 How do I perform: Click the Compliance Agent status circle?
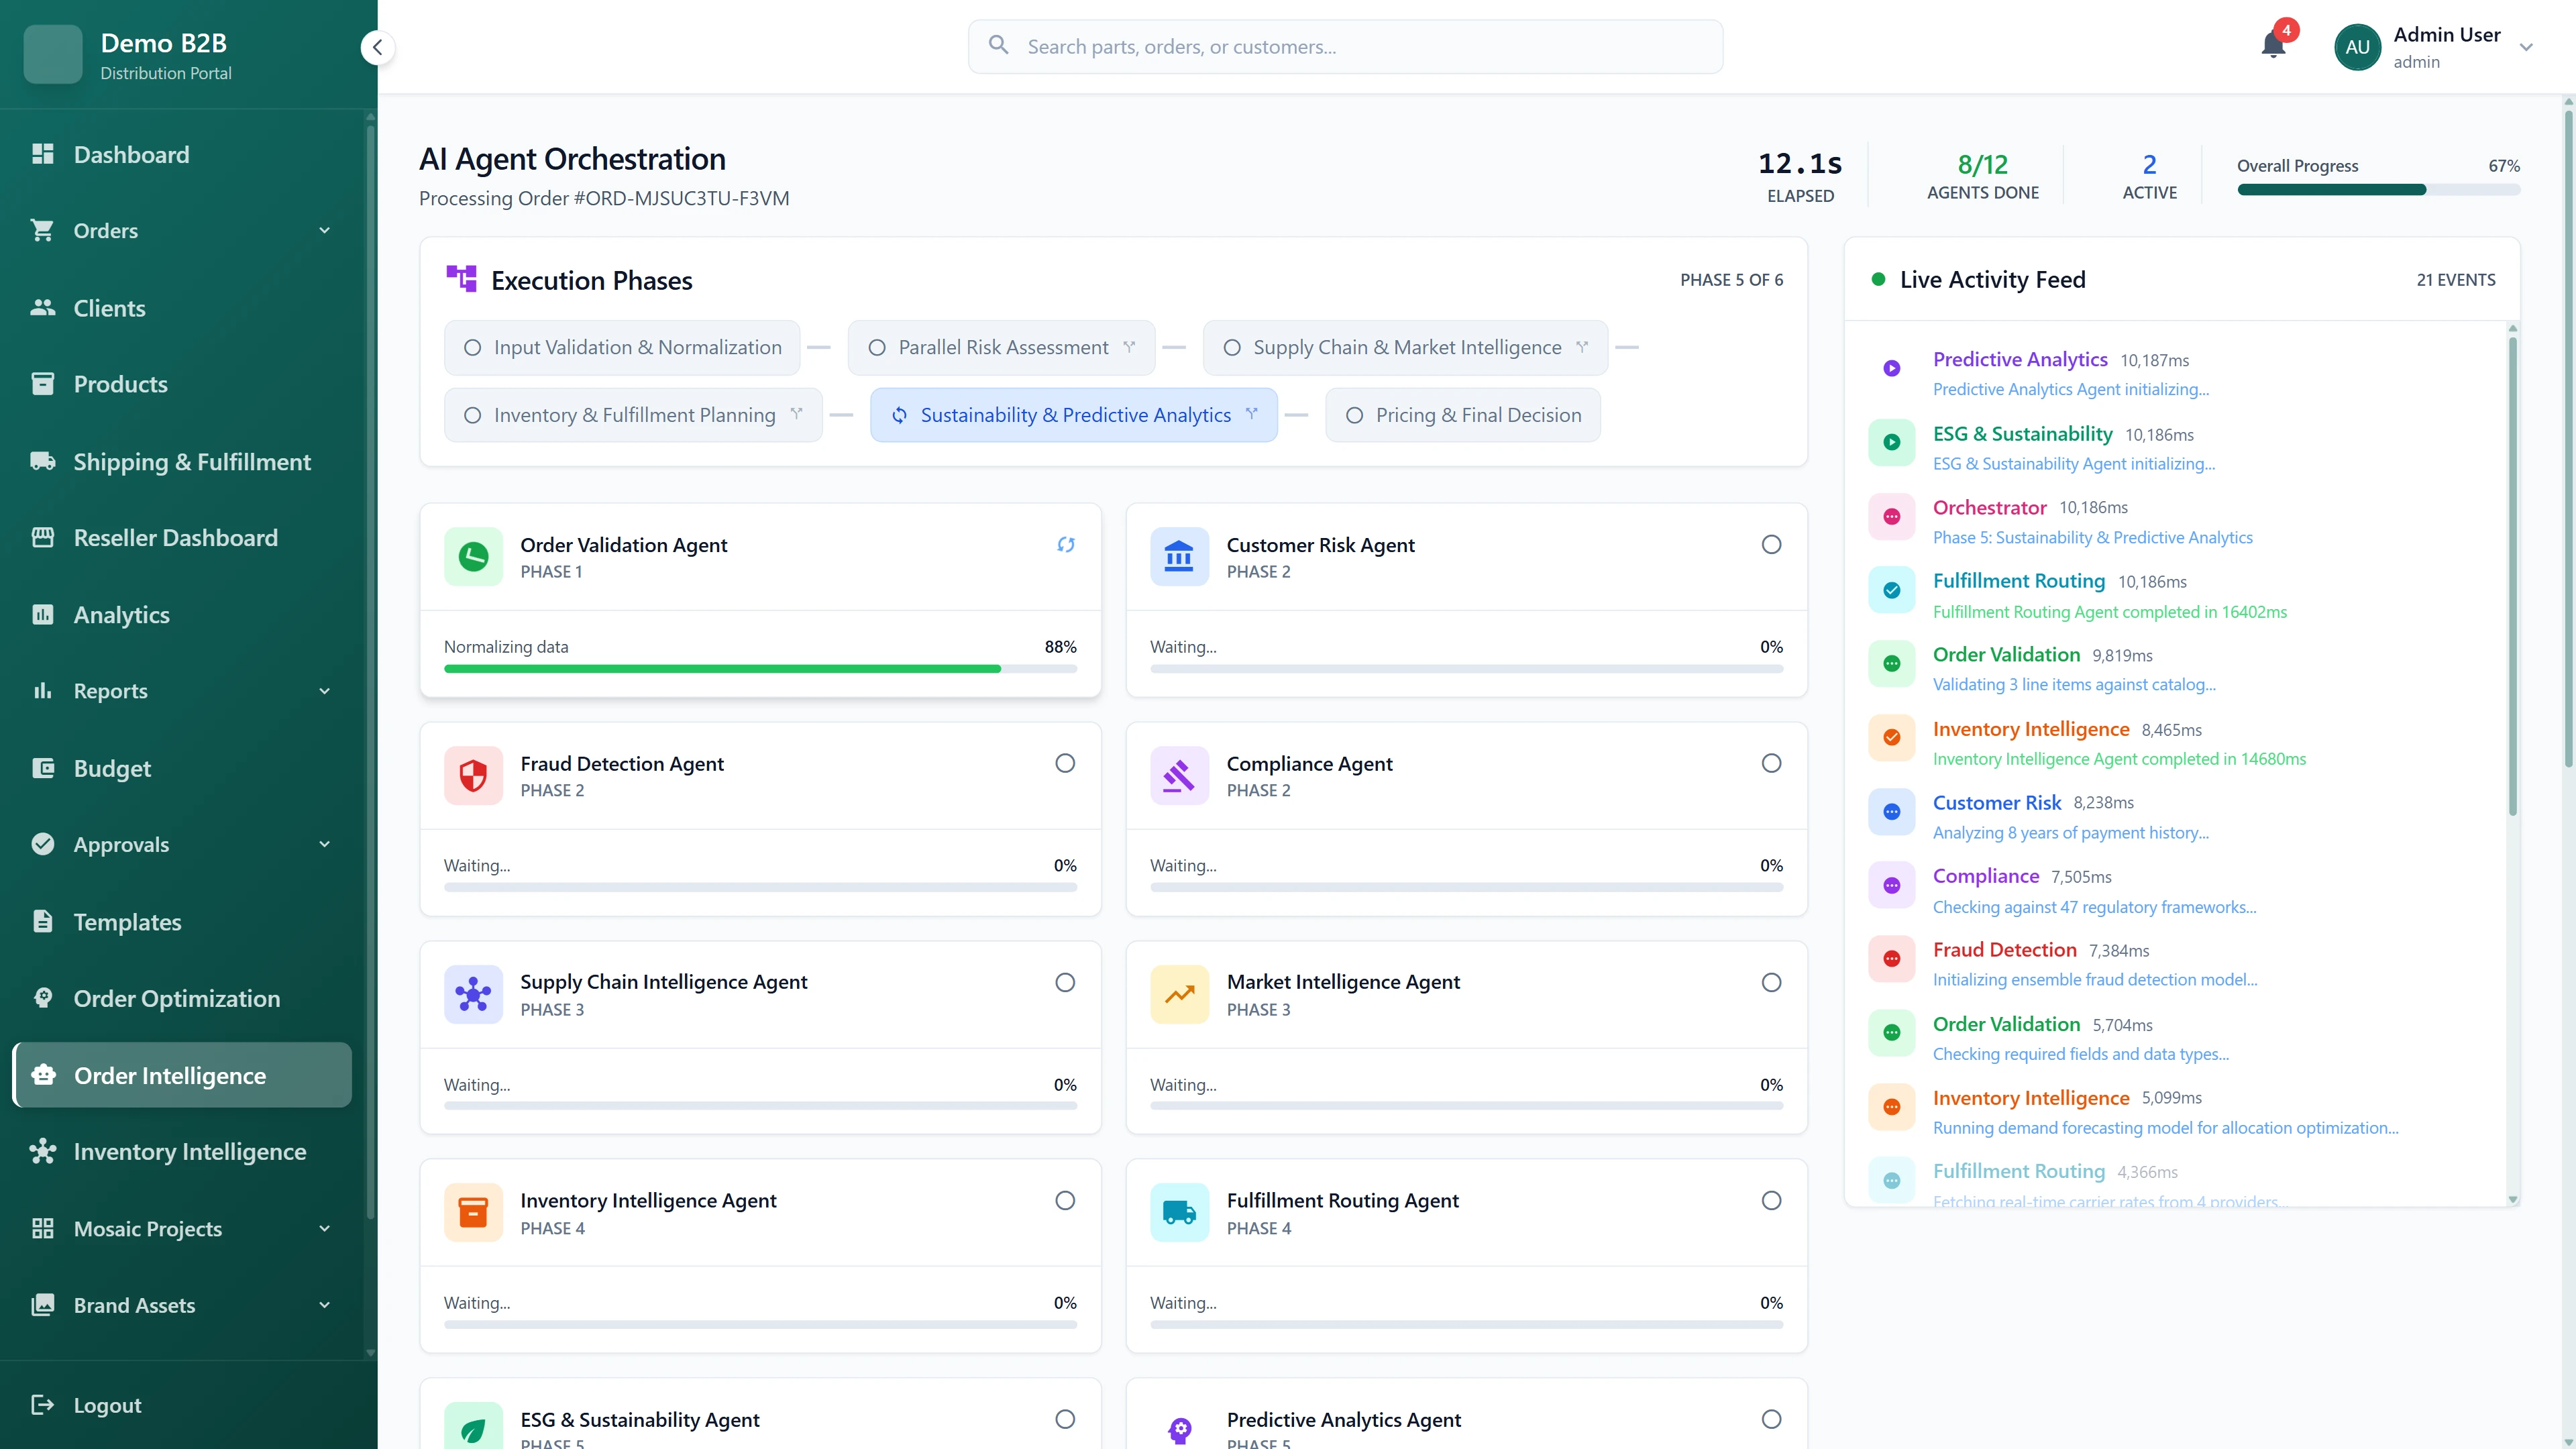[1771, 763]
